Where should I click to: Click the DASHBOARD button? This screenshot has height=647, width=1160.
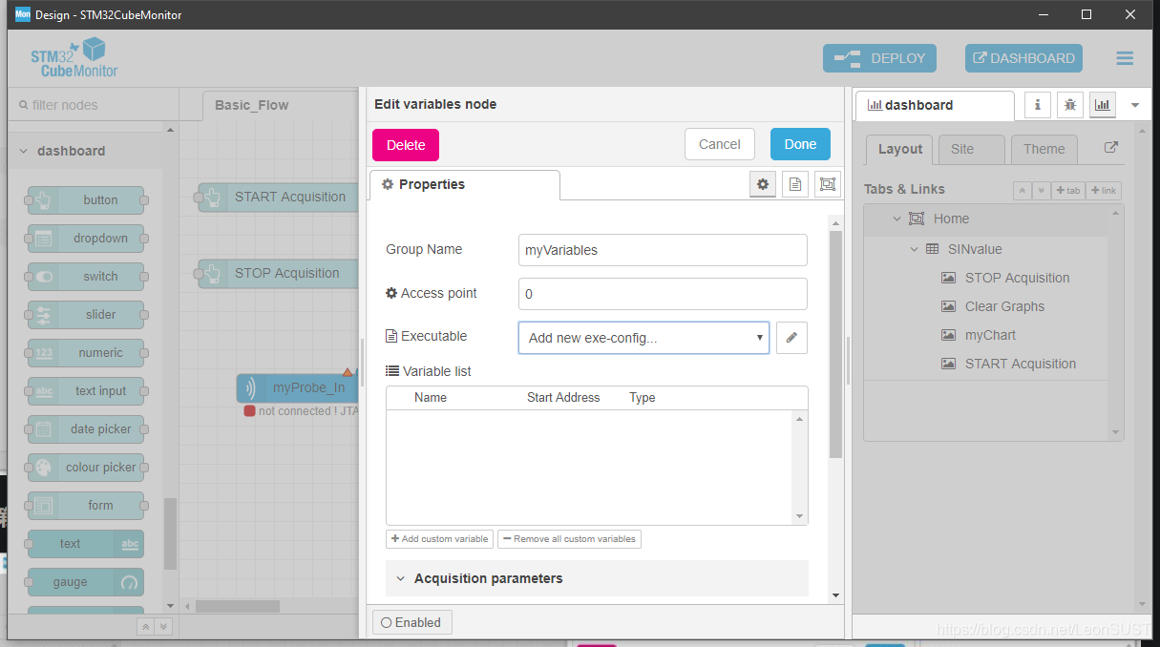click(1023, 58)
